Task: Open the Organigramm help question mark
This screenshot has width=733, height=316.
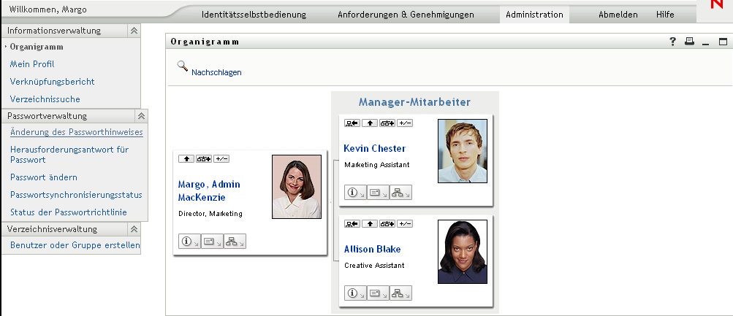Action: [x=672, y=42]
